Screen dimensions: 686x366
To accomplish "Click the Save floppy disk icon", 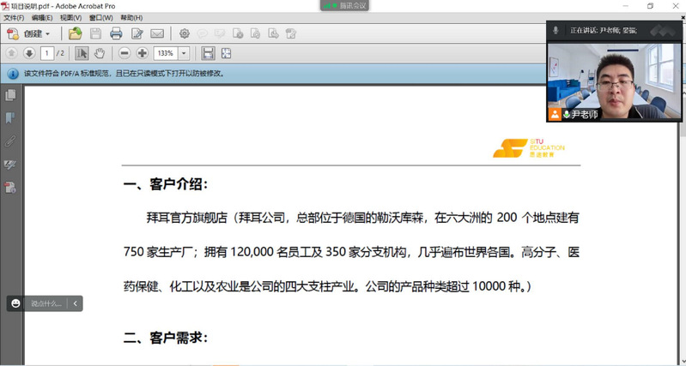I will tap(95, 33).
